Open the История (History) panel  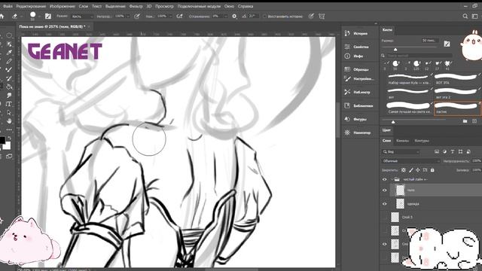click(x=356, y=33)
